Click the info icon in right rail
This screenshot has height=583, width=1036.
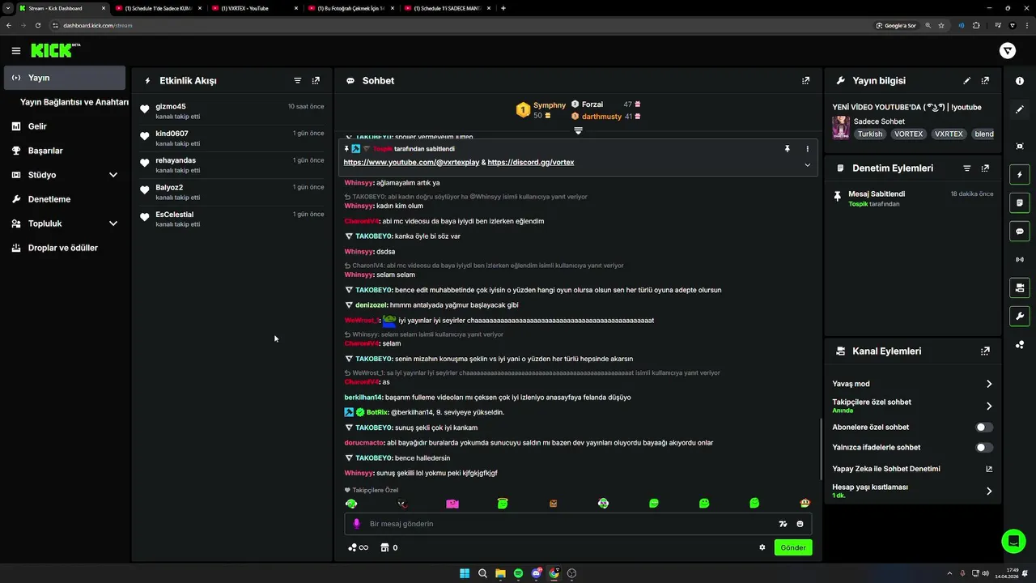point(1020,81)
